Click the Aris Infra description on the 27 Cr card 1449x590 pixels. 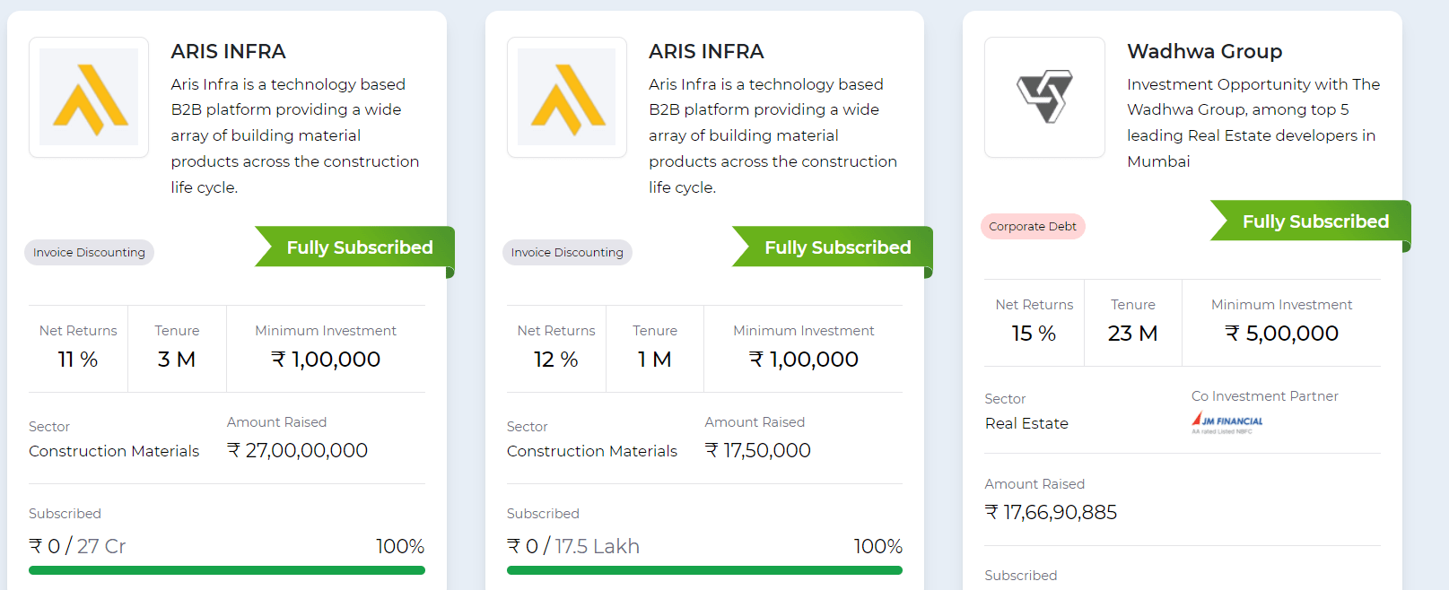coord(295,135)
